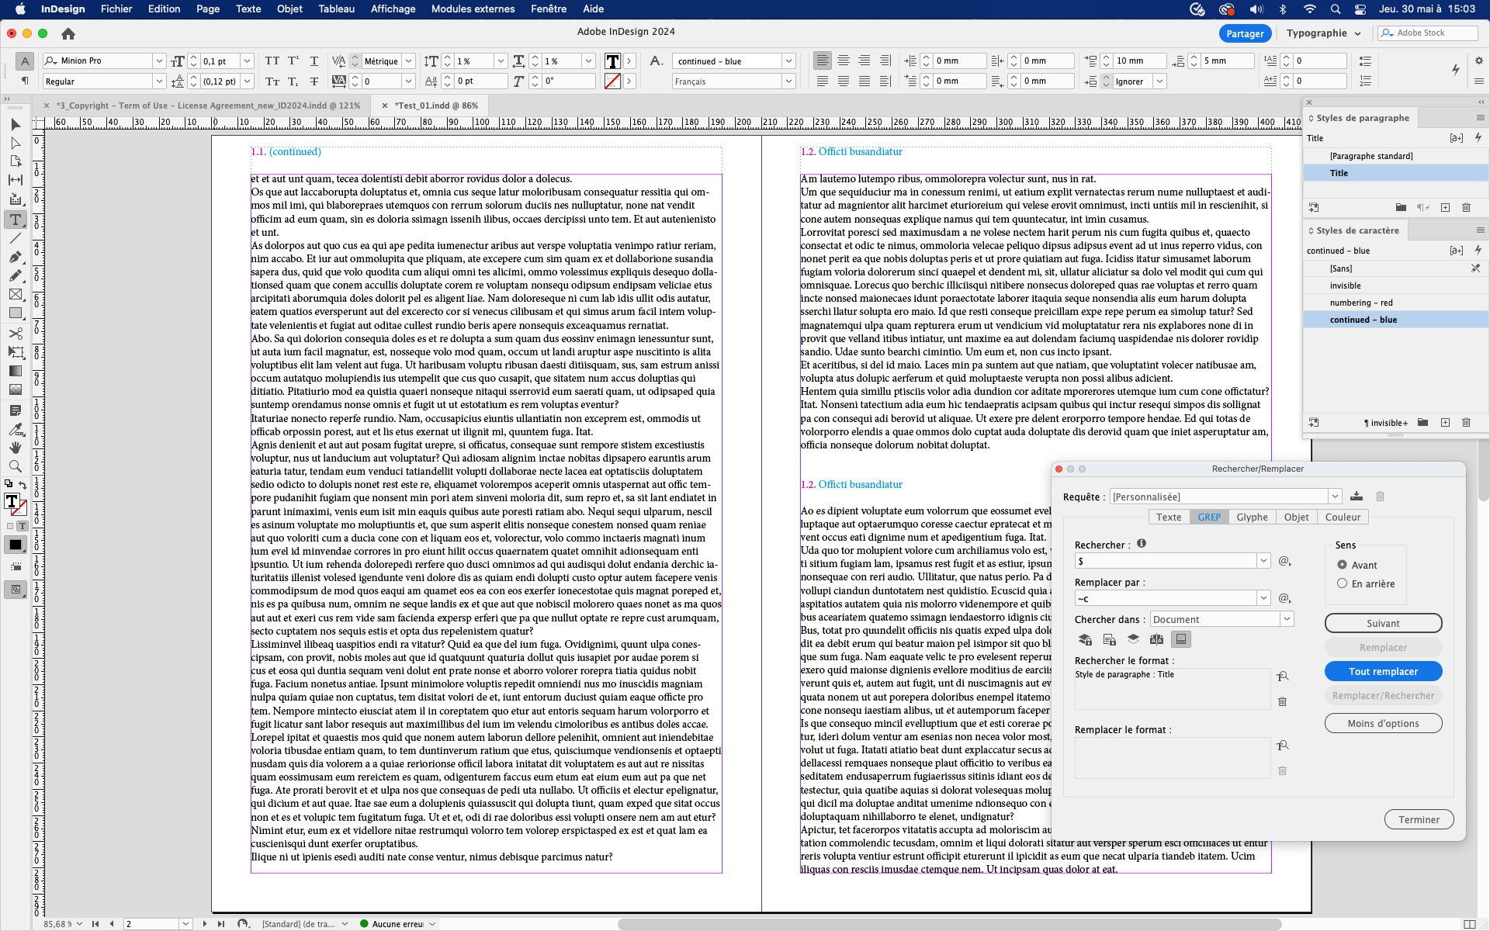
Task: Switch to the GREP tab
Action: pos(1208,517)
